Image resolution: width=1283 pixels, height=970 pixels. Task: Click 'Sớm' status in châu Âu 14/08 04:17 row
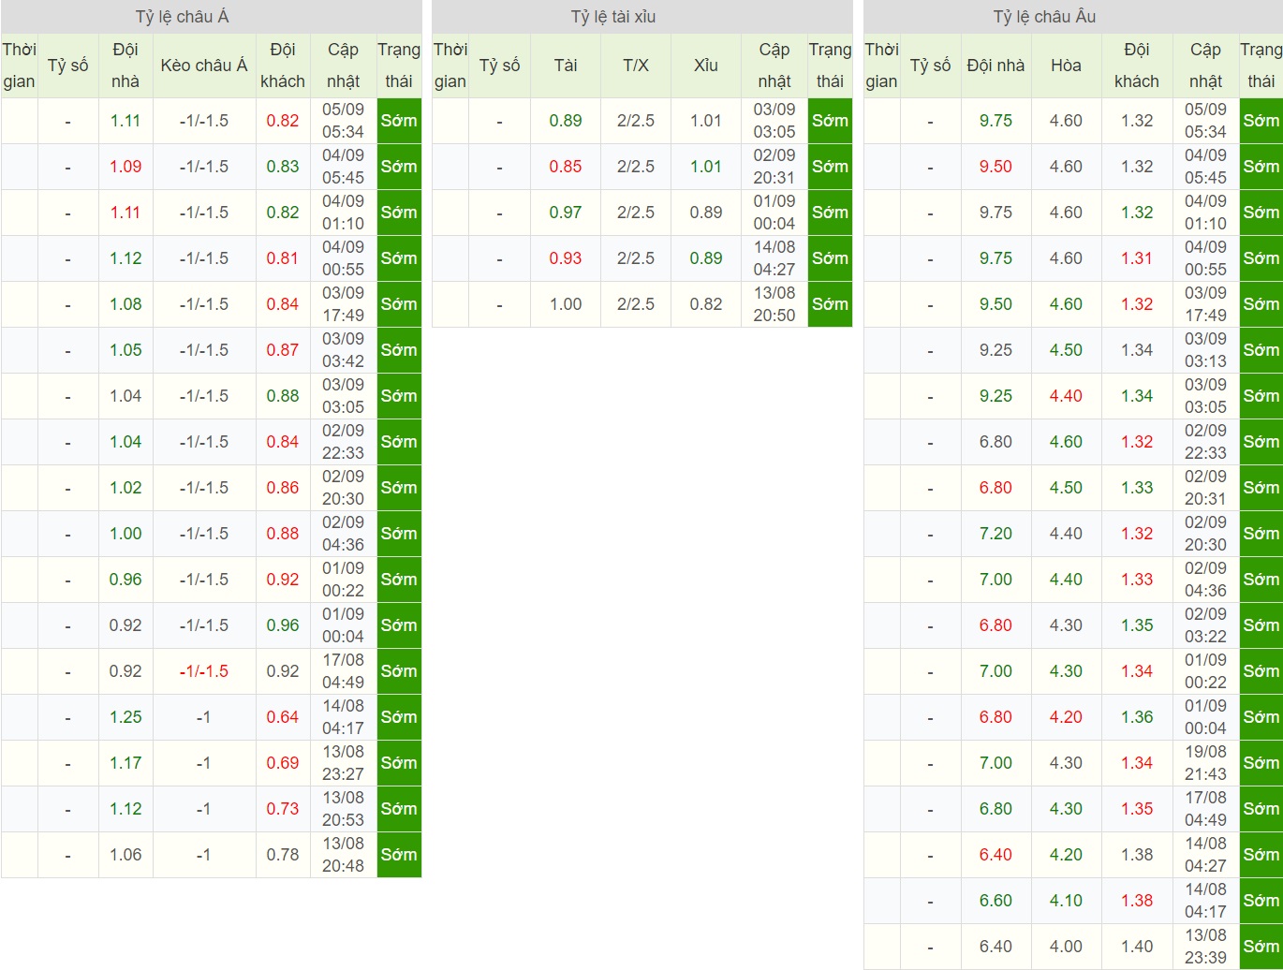pyautogui.click(x=1261, y=901)
